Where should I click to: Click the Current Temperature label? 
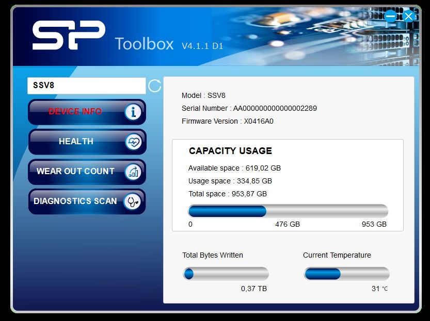pos(337,255)
